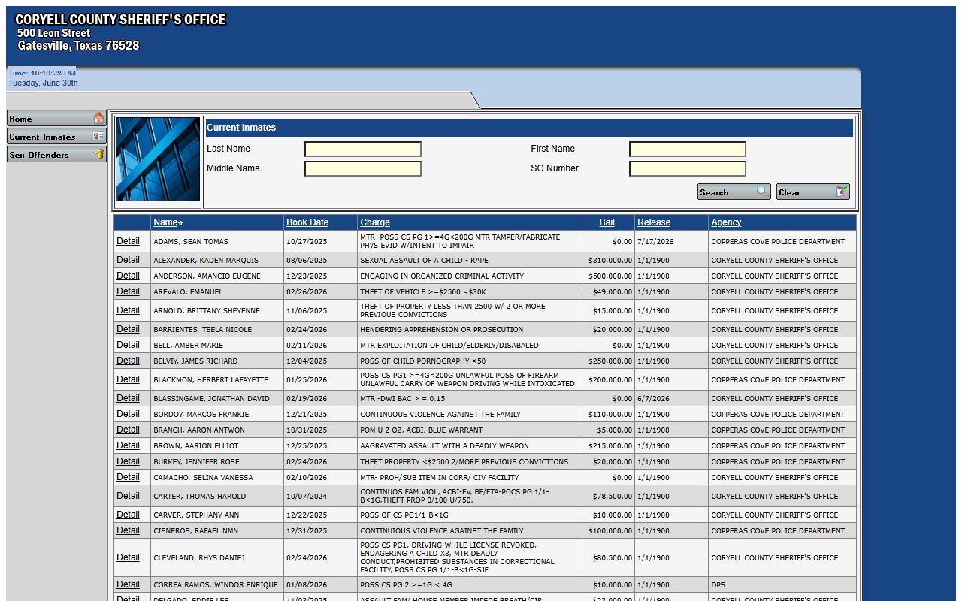This screenshot has width=962, height=601.
Task: Sort the table by Release column
Action: click(x=654, y=222)
